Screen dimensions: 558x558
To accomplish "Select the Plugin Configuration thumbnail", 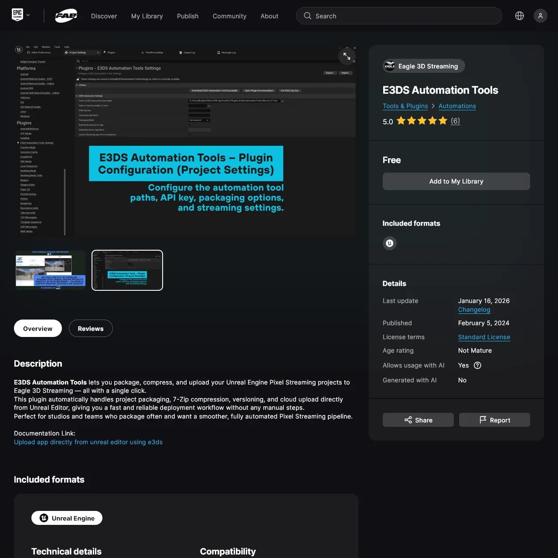I will pos(127,270).
